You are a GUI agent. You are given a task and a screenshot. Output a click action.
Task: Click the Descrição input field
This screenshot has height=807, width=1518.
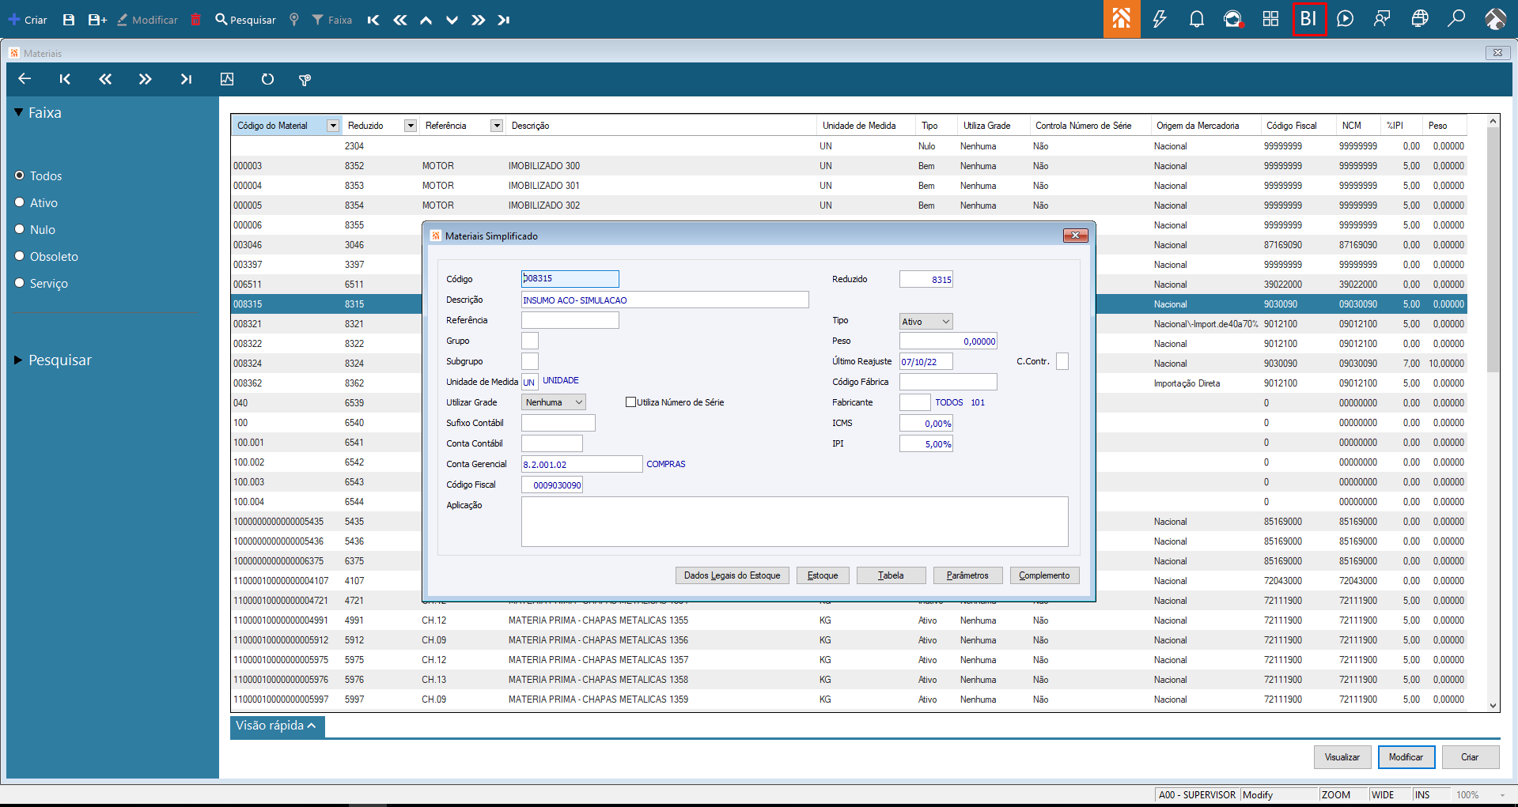click(664, 300)
